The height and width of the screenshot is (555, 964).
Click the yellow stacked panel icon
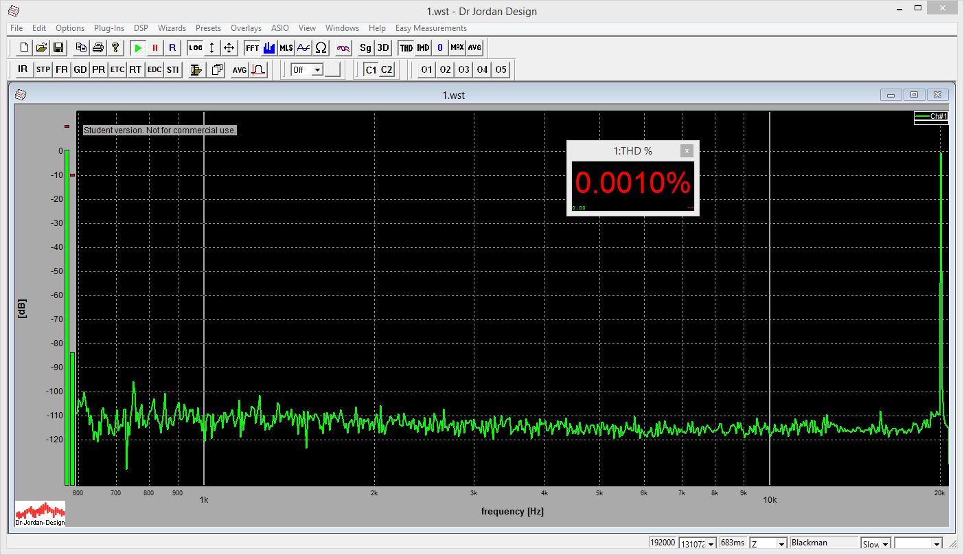pos(196,69)
